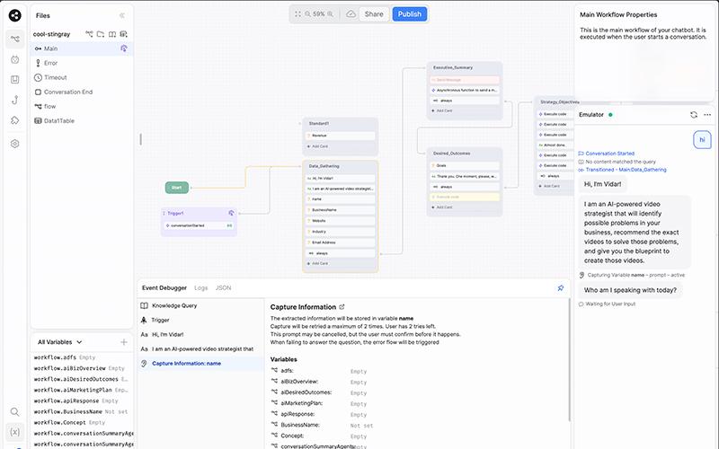Open the Integrations puzzle icon
The width and height of the screenshot is (719, 449).
(14, 120)
